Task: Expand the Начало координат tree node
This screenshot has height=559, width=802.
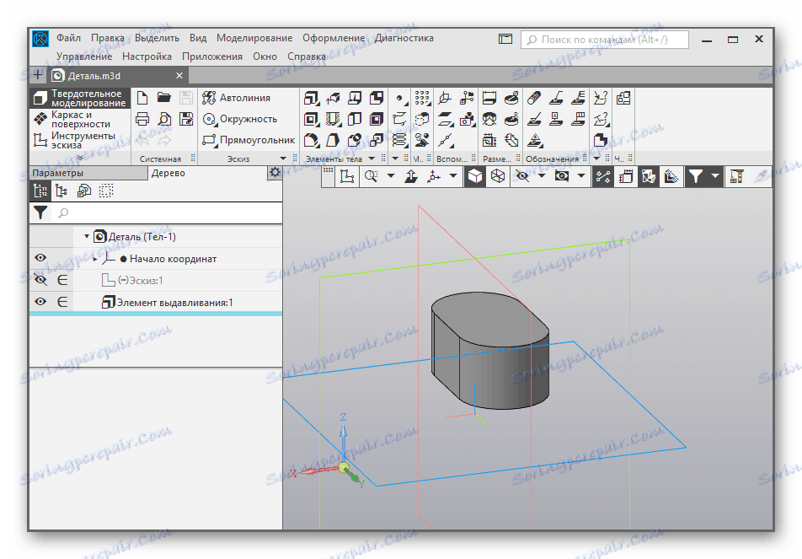Action: pos(95,259)
